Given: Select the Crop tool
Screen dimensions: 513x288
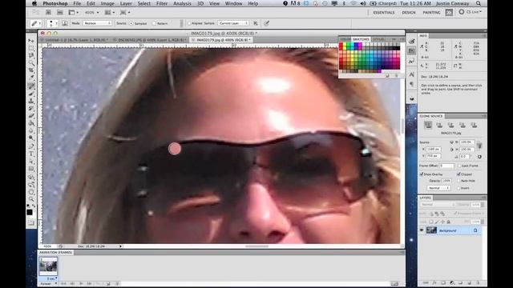Looking at the screenshot, I should 31,70.
